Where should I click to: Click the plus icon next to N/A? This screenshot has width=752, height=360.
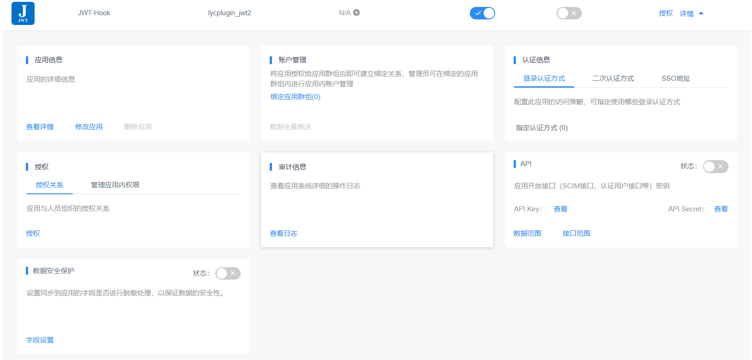[356, 13]
